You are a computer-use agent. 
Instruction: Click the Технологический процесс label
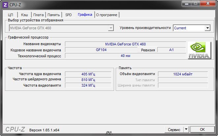[39, 56]
